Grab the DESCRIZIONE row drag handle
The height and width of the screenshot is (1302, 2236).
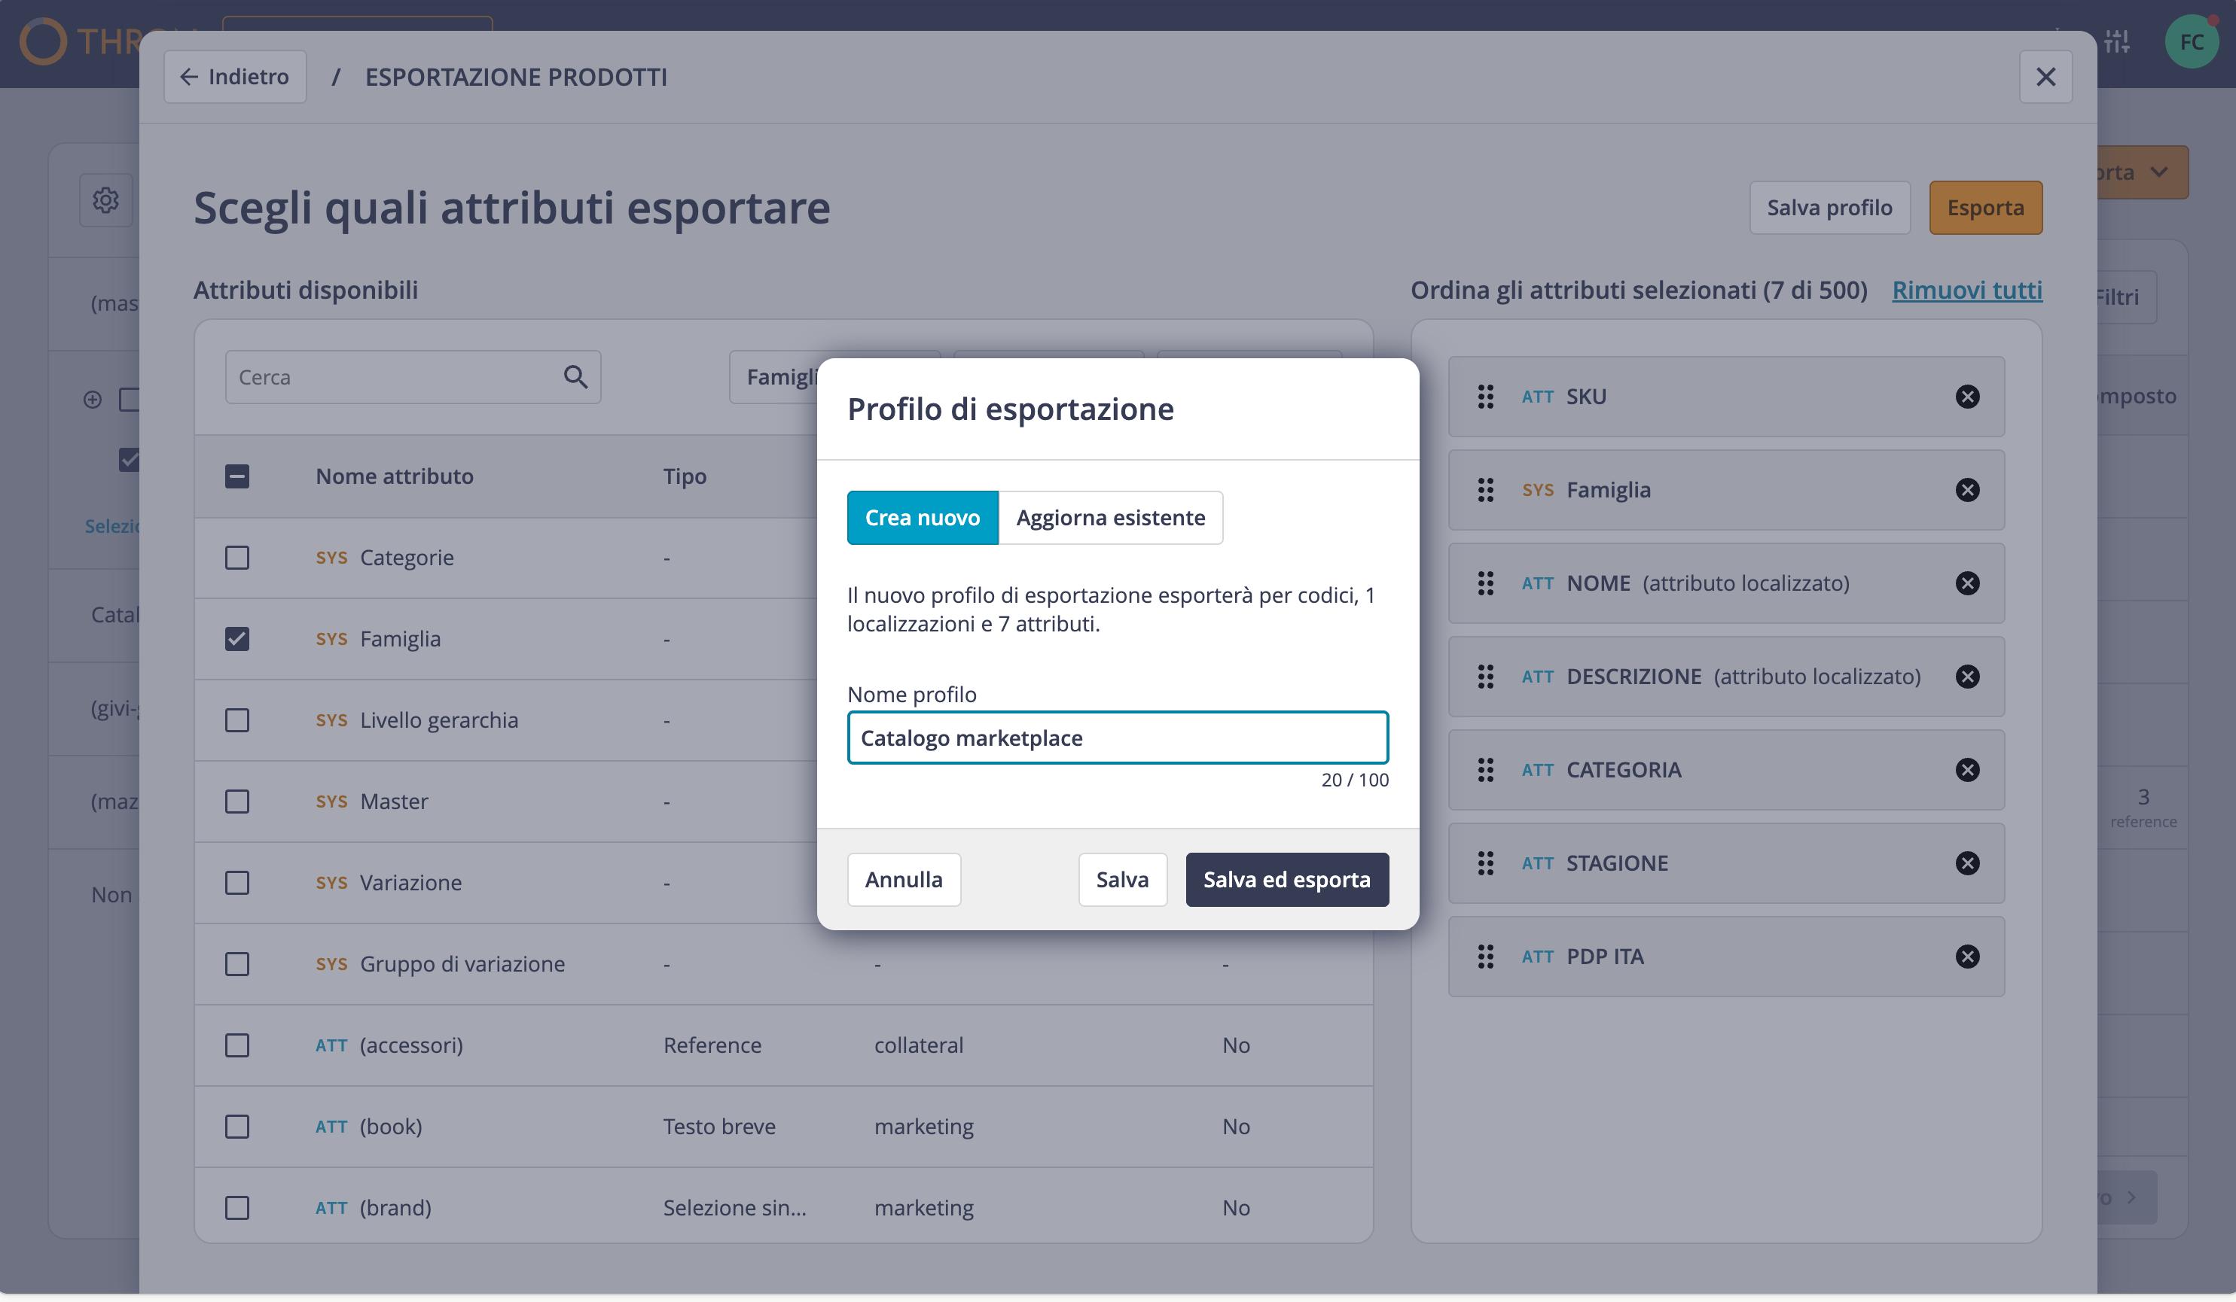coord(1485,677)
